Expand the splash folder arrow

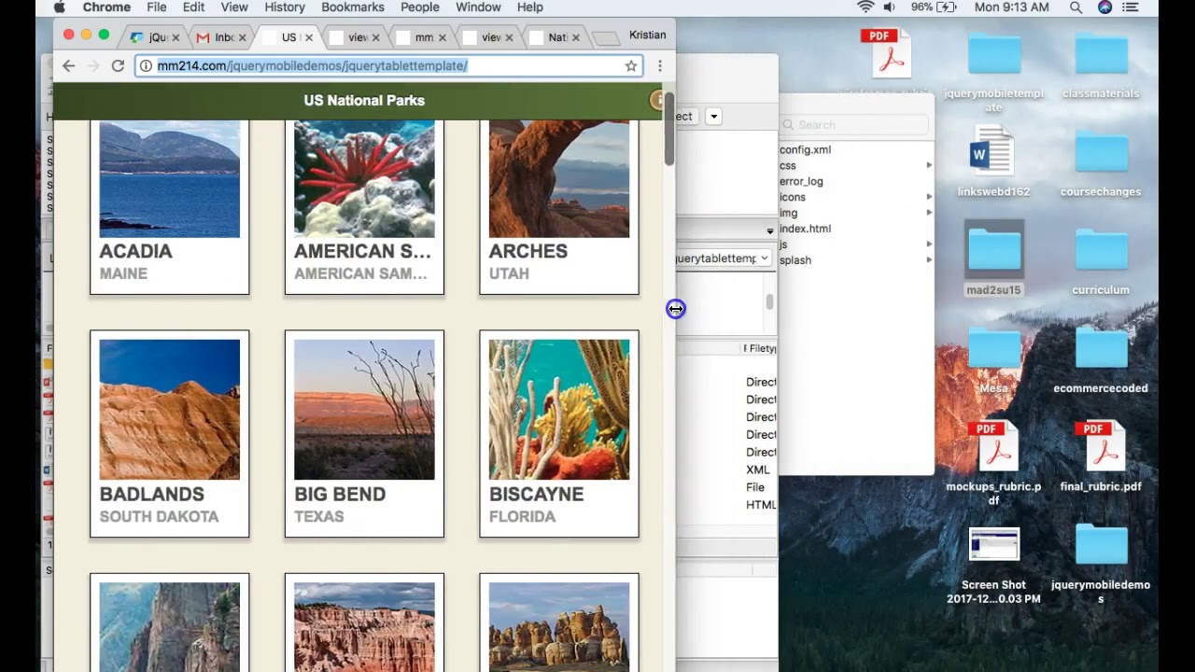click(929, 259)
